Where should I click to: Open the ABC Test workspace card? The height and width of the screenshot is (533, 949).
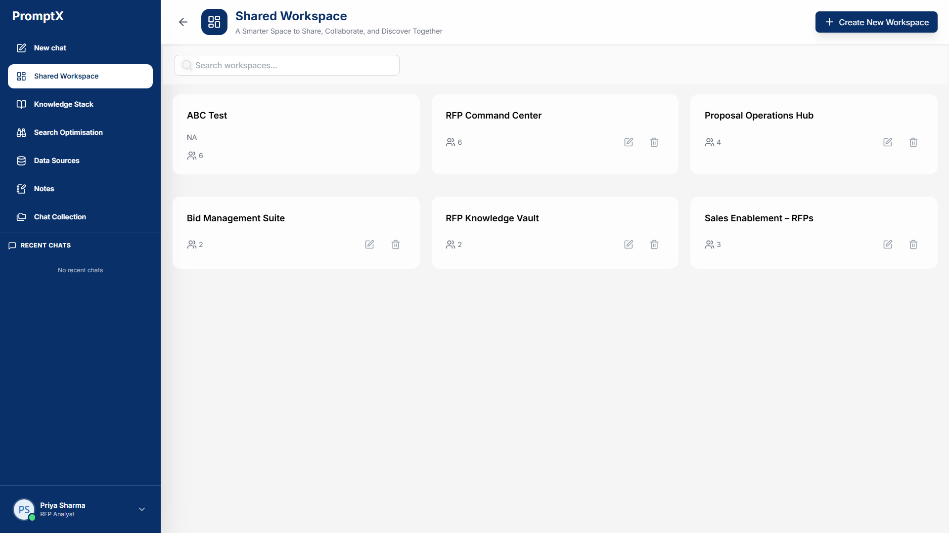tap(296, 134)
